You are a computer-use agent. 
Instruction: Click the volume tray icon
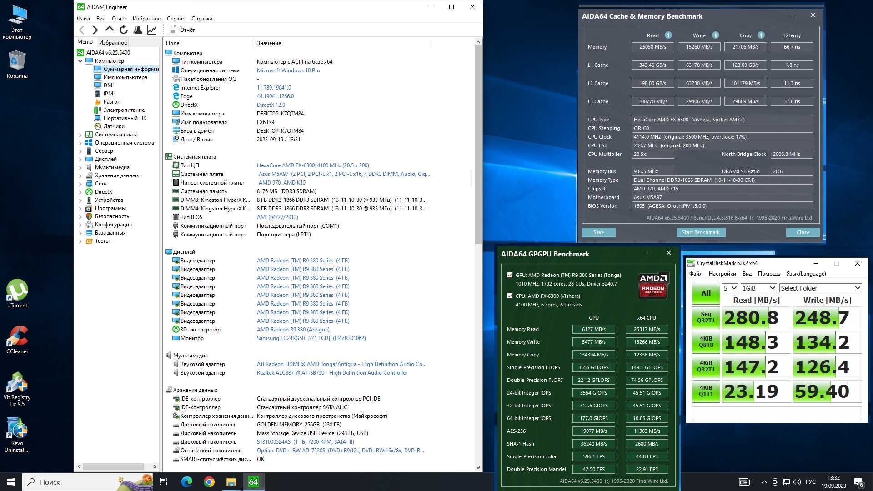[x=797, y=482]
